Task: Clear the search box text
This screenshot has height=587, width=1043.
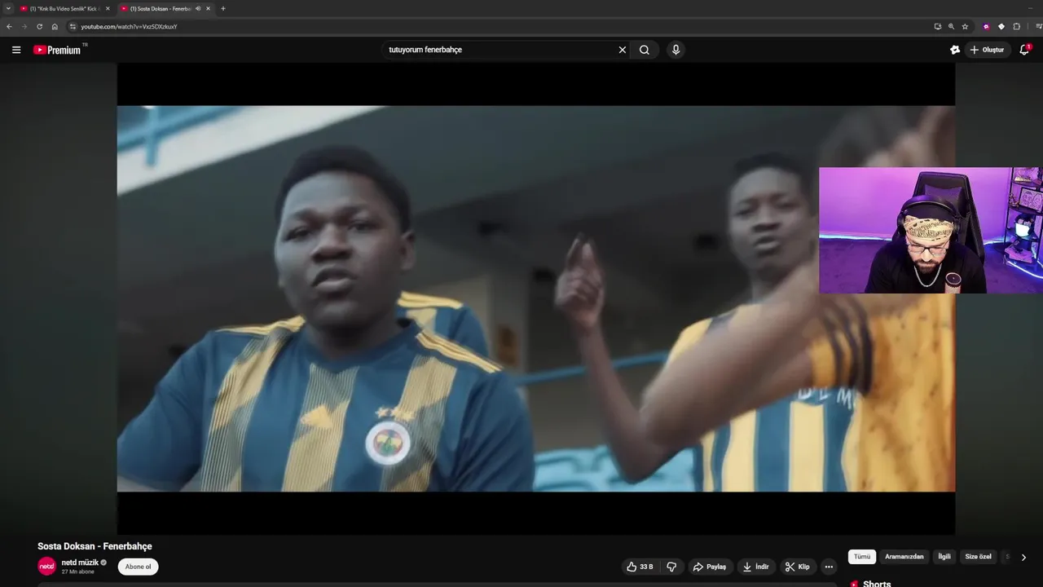Action: point(623,50)
